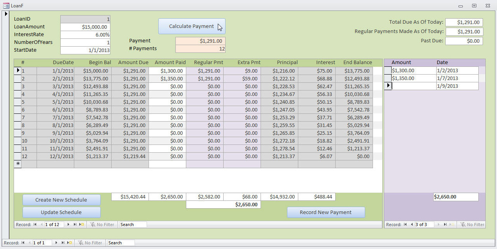
Task: Click the InterestRate field showing 6.00%
Action: 86,35
